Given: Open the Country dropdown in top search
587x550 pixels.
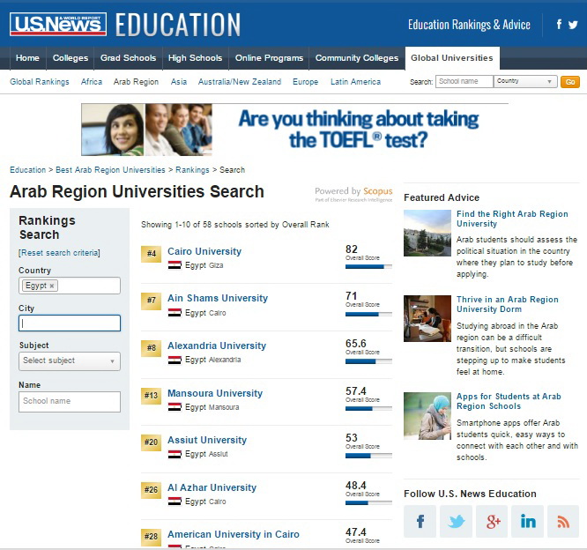Looking at the screenshot, I should pyautogui.click(x=525, y=81).
